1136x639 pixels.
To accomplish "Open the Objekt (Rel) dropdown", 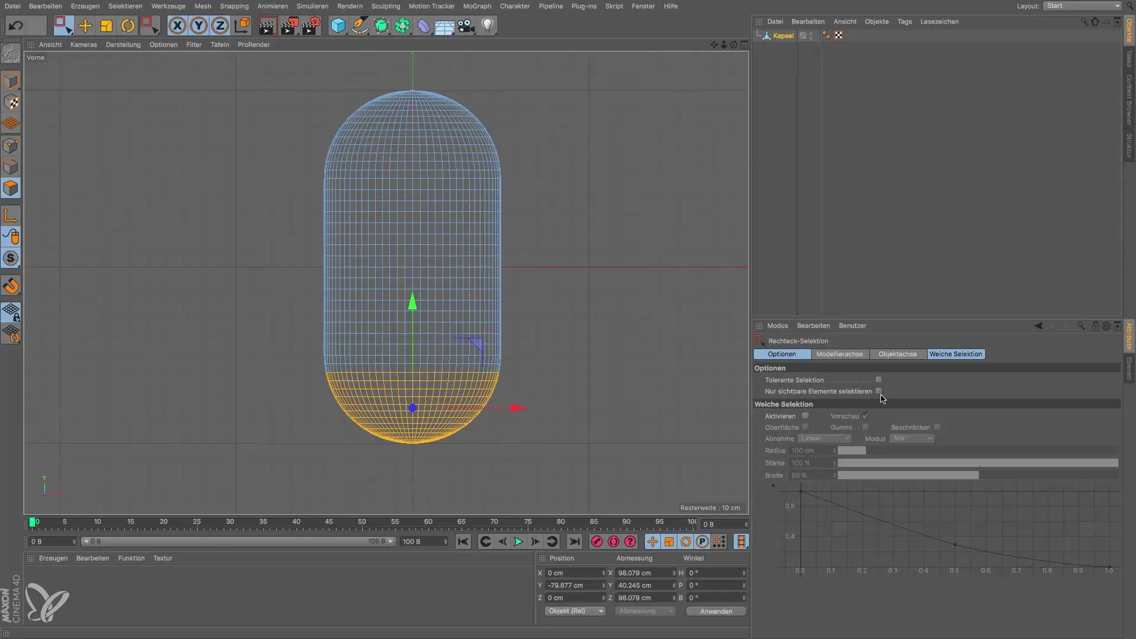I will 575,611.
